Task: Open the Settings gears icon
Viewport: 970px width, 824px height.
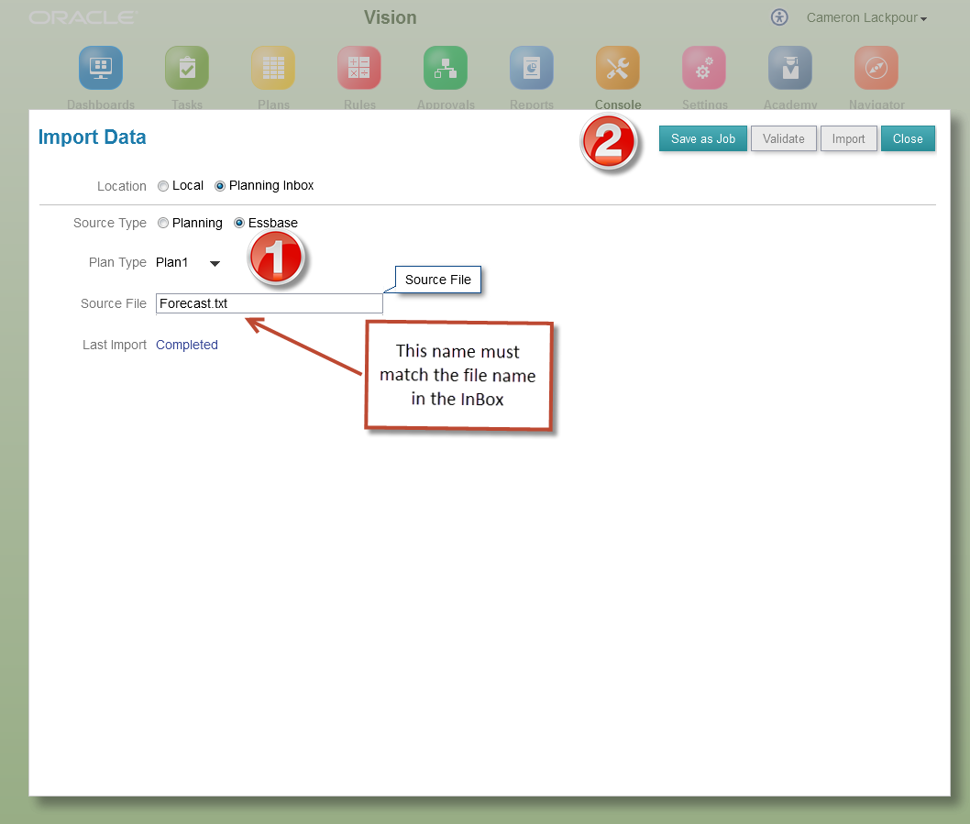Action: click(x=704, y=68)
